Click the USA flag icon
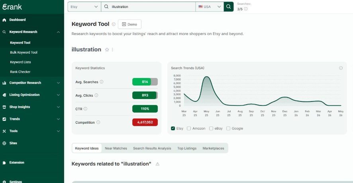The height and width of the screenshot is (183, 353). click(x=200, y=7)
